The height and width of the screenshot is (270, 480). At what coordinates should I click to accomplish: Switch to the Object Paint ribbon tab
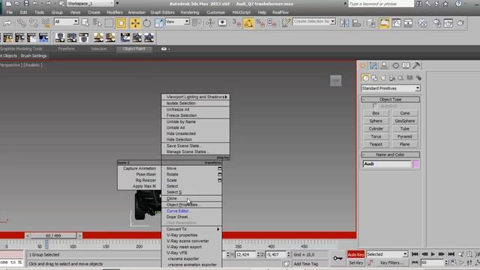point(134,49)
